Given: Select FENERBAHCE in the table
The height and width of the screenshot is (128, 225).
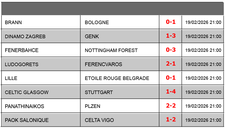Looking at the screenshot, I should [22, 50].
